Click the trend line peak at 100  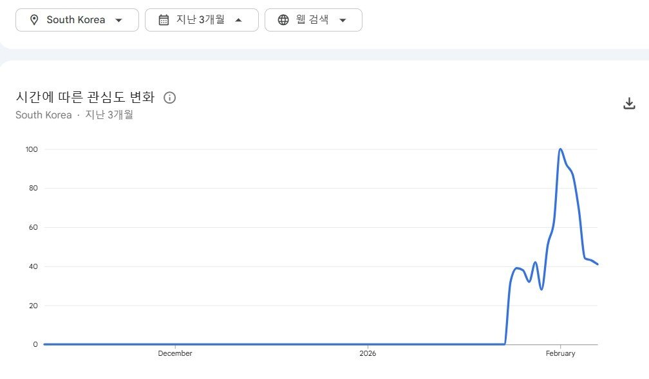coord(560,149)
